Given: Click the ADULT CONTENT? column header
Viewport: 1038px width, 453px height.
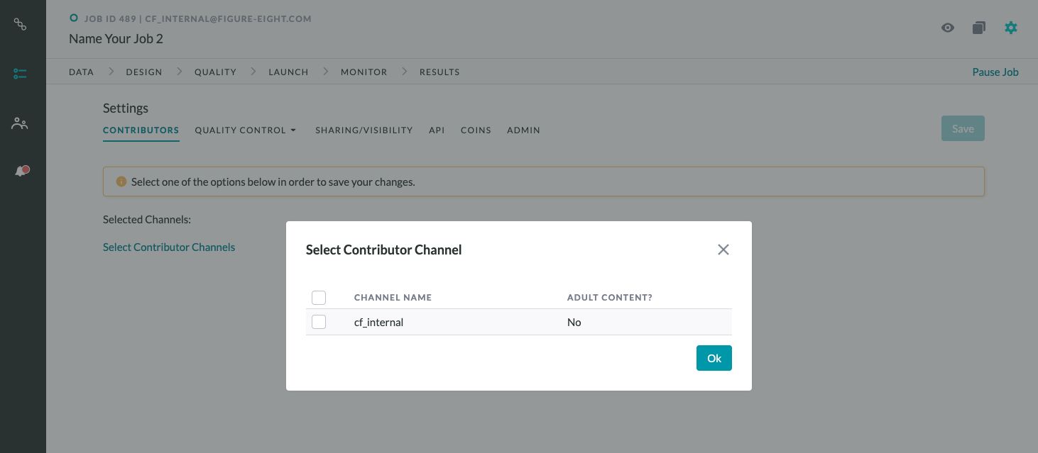Looking at the screenshot, I should pos(610,298).
